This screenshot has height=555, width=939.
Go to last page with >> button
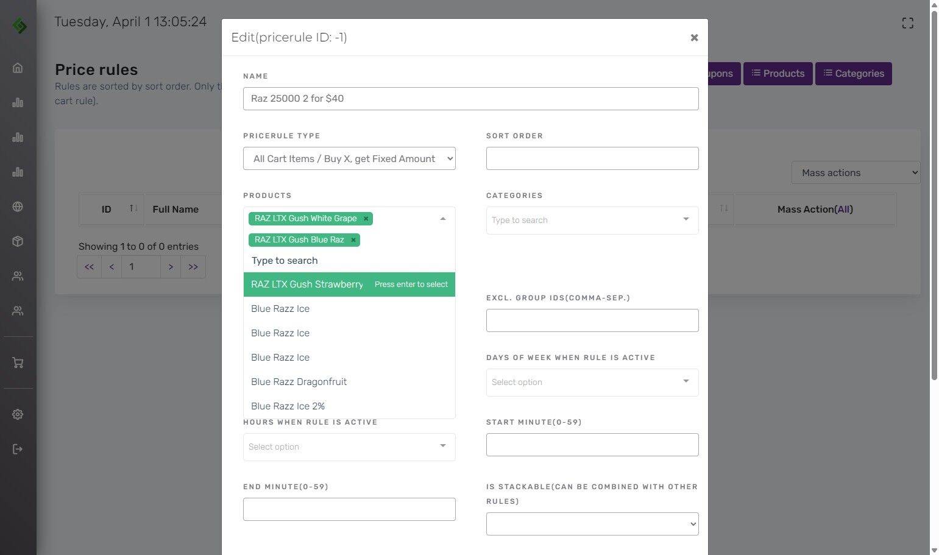tap(193, 267)
